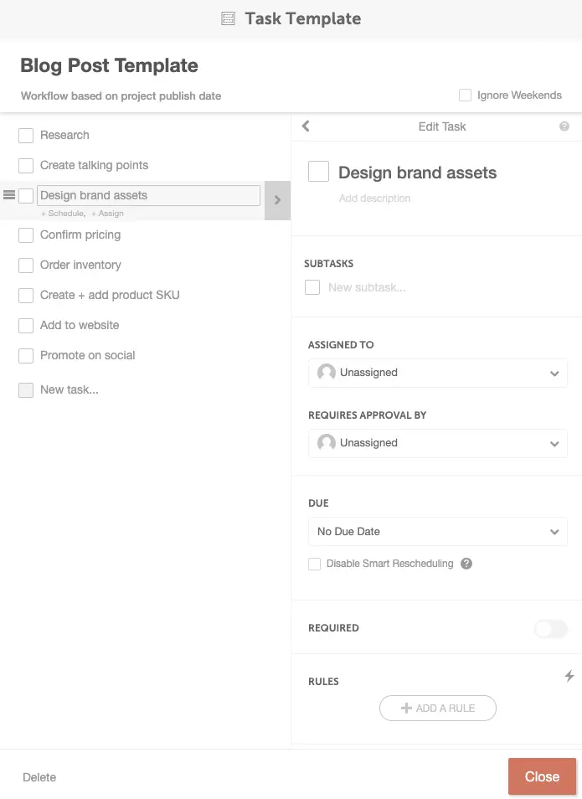This screenshot has width=582, height=799.
Task: Click the New subtask input field
Action: click(367, 287)
